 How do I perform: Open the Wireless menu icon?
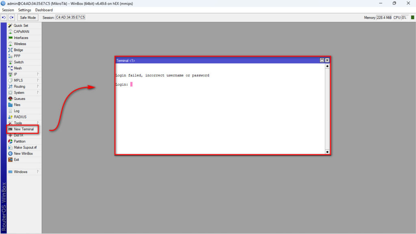pyautogui.click(x=11, y=44)
